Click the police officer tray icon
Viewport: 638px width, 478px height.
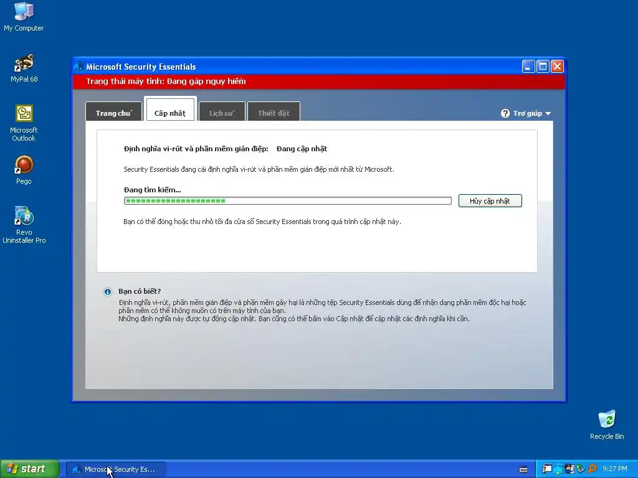tap(569, 469)
